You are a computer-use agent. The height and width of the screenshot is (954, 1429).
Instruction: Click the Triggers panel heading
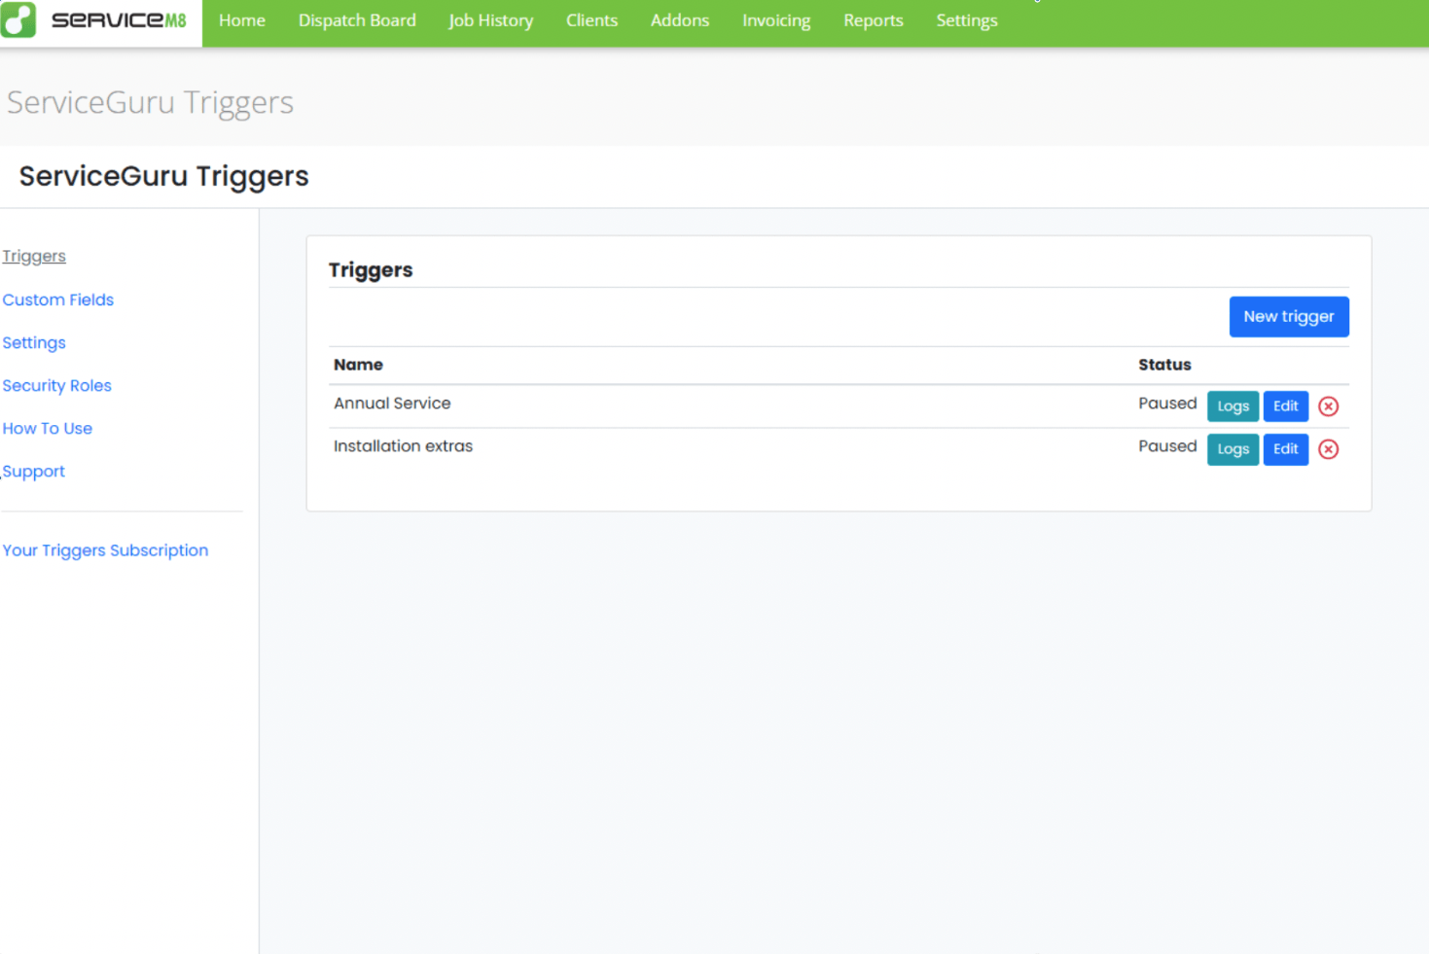371,270
